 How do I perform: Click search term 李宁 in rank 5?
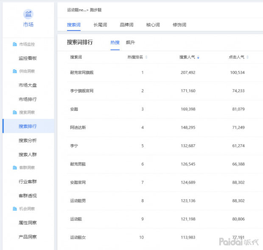tap(74, 146)
